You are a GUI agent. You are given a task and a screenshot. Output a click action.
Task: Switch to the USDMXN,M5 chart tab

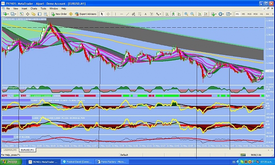[x=10, y=150]
